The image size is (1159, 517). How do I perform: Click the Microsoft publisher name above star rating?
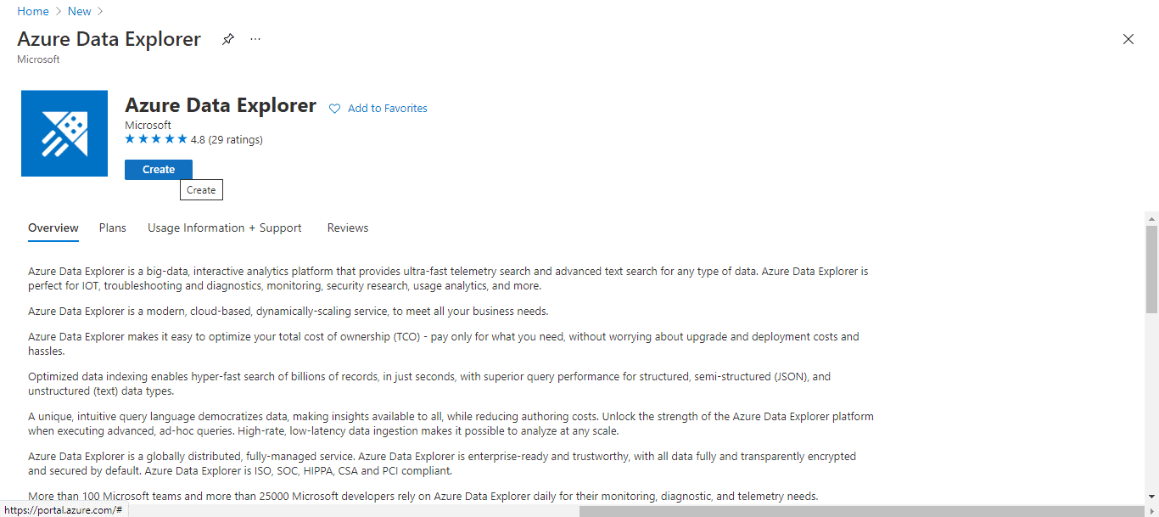click(148, 126)
